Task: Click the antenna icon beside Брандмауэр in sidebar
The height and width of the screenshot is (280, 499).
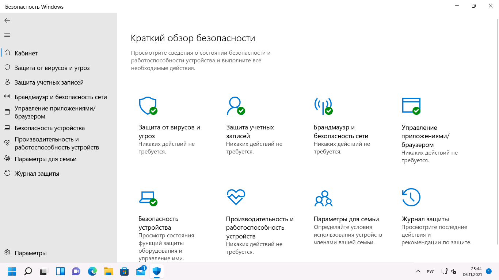Action: coord(7,97)
